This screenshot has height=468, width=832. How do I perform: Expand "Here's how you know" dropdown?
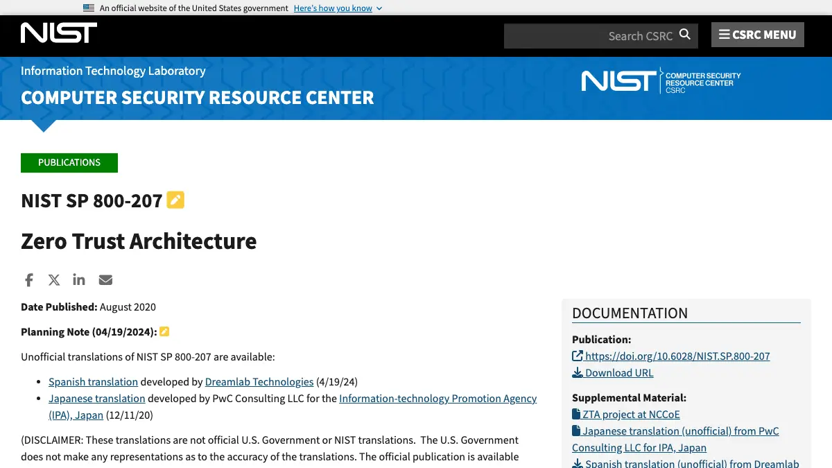click(338, 8)
